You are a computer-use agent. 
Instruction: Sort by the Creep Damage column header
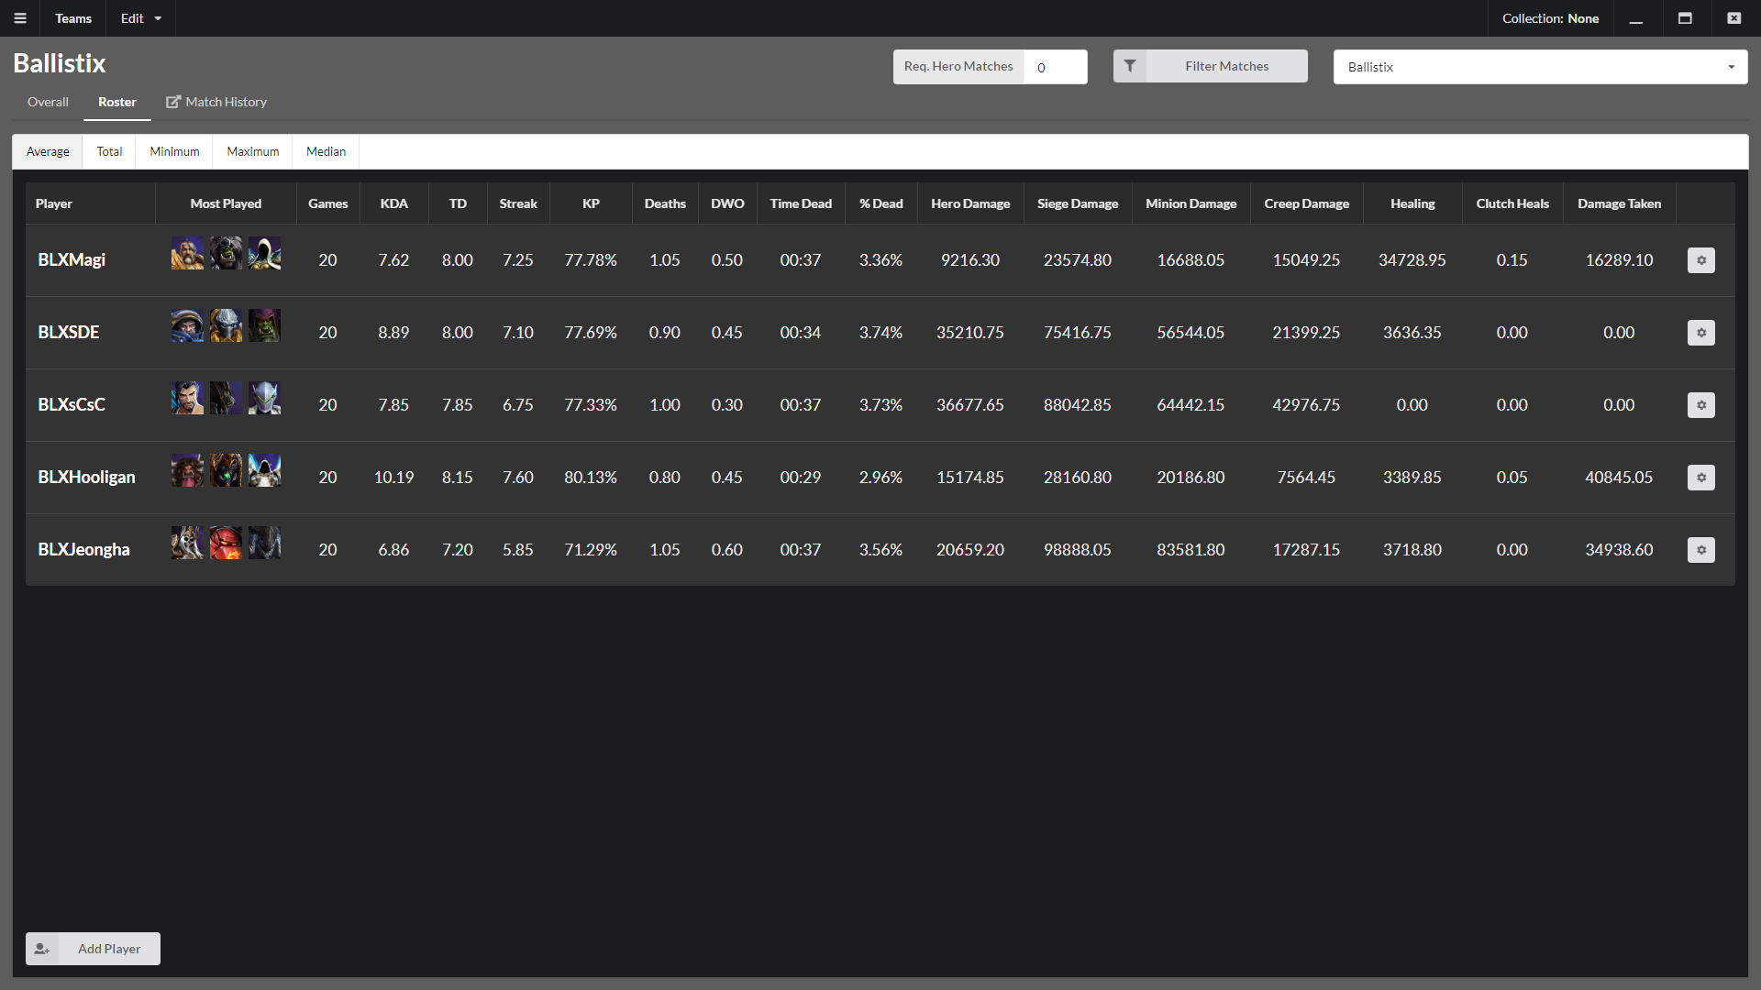click(x=1306, y=203)
